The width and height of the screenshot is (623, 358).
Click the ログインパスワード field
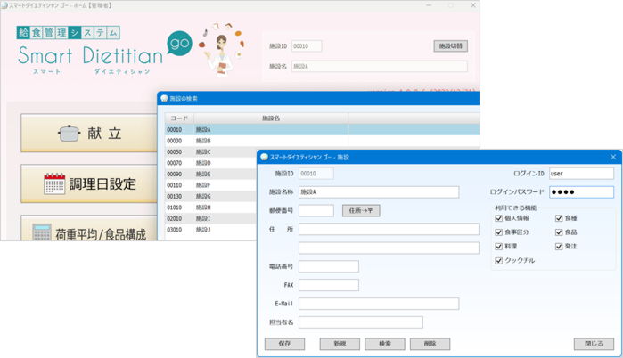click(x=582, y=192)
